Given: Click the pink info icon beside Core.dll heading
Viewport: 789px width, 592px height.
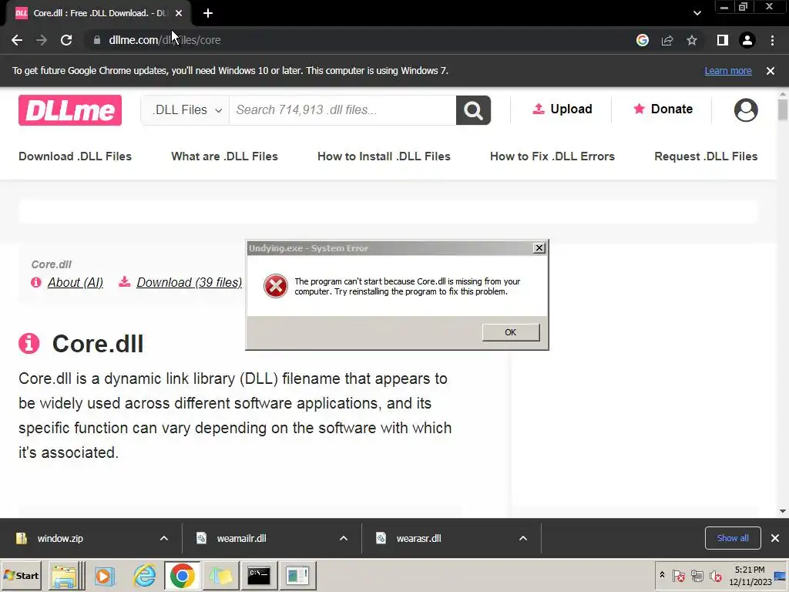Looking at the screenshot, I should click(x=29, y=343).
